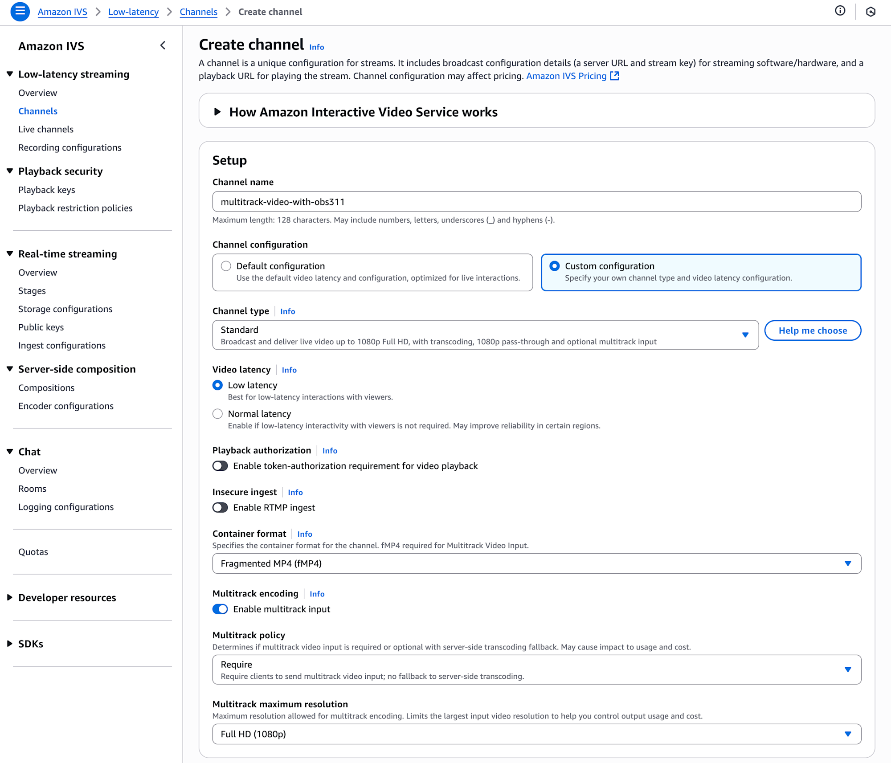Click Info link next to Insecure ingest
891x763 pixels.
pyautogui.click(x=295, y=492)
